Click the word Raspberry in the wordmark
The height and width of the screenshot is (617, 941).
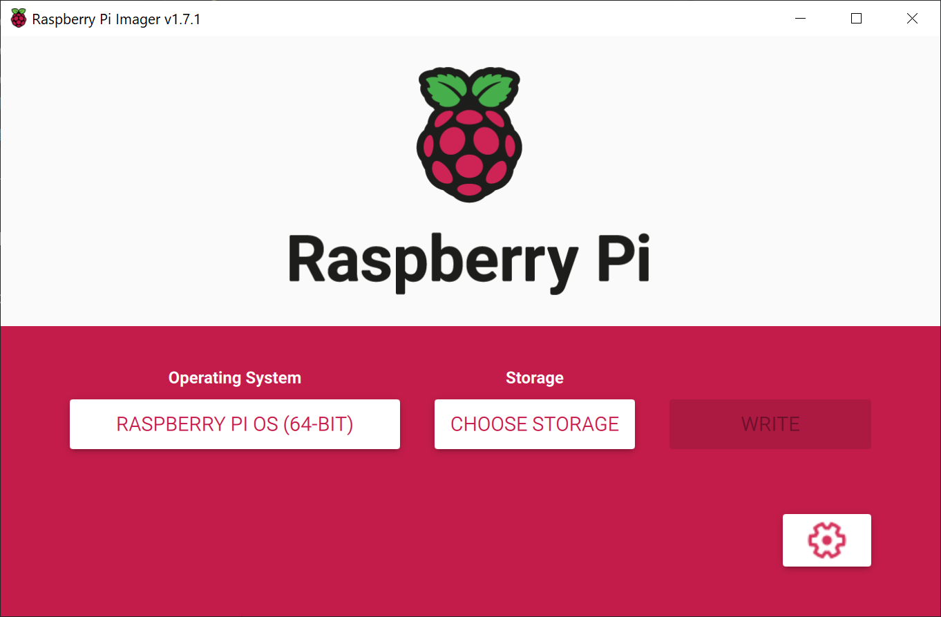click(433, 260)
